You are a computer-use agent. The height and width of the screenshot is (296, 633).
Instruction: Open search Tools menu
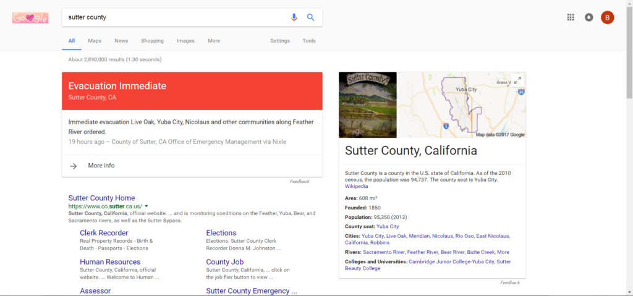309,41
